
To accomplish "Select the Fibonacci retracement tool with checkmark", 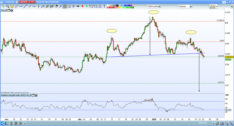I will [x=47, y=7].
